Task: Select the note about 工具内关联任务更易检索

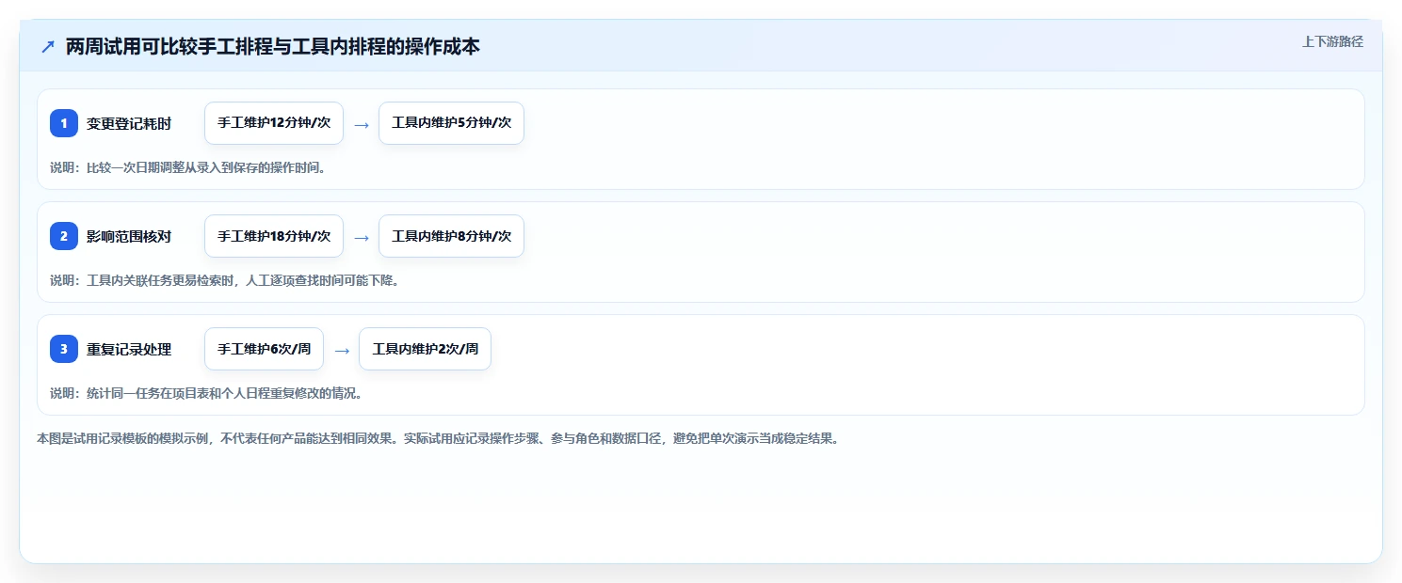Action: [x=224, y=280]
